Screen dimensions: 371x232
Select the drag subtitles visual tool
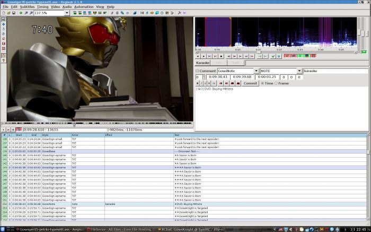3,24
